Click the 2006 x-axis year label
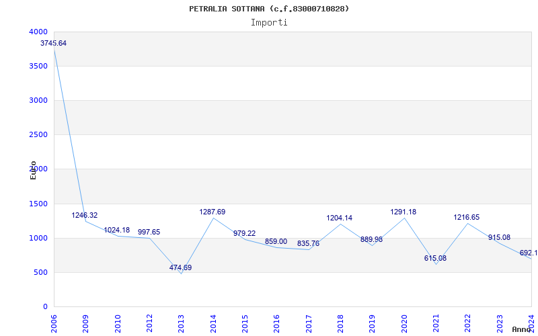 pos(54,324)
